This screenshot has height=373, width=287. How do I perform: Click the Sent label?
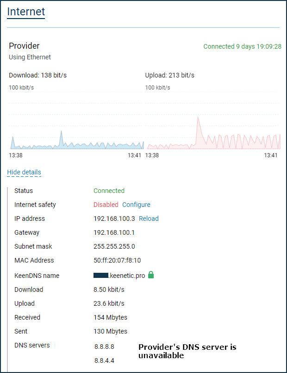click(21, 331)
